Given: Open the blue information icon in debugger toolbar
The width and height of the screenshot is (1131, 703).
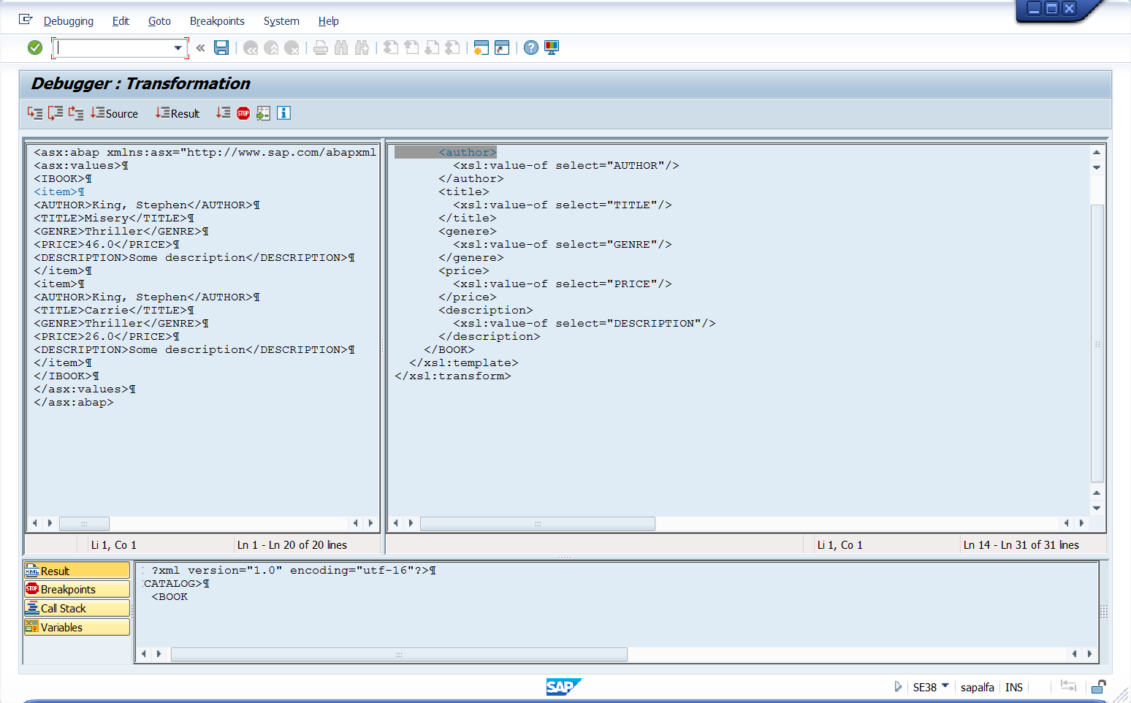Looking at the screenshot, I should 284,113.
